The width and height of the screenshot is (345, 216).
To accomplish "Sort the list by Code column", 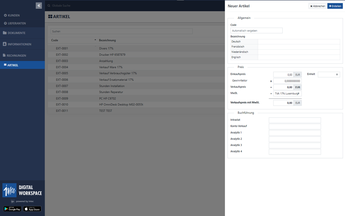I will coord(55,40).
